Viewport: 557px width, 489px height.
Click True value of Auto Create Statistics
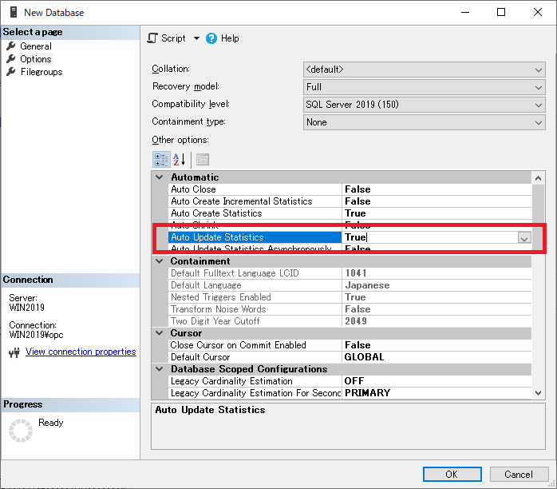pos(355,213)
